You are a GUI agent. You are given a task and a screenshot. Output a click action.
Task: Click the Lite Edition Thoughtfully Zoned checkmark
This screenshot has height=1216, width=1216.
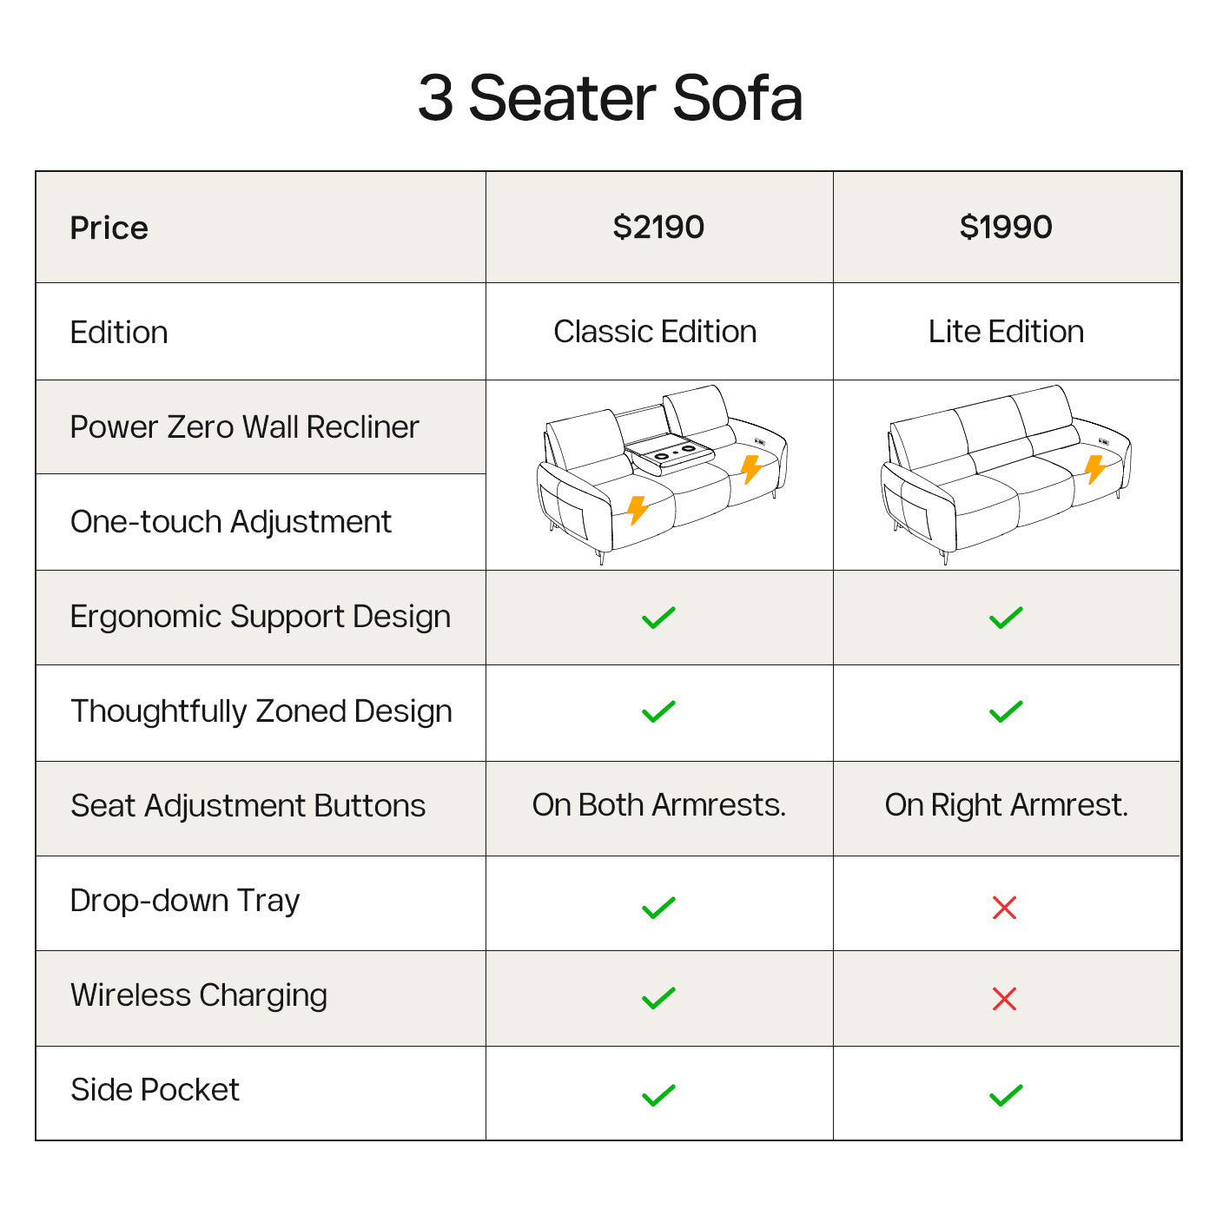click(x=1006, y=712)
